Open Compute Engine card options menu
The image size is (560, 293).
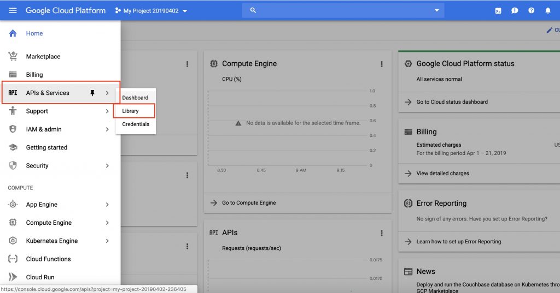[x=381, y=64]
